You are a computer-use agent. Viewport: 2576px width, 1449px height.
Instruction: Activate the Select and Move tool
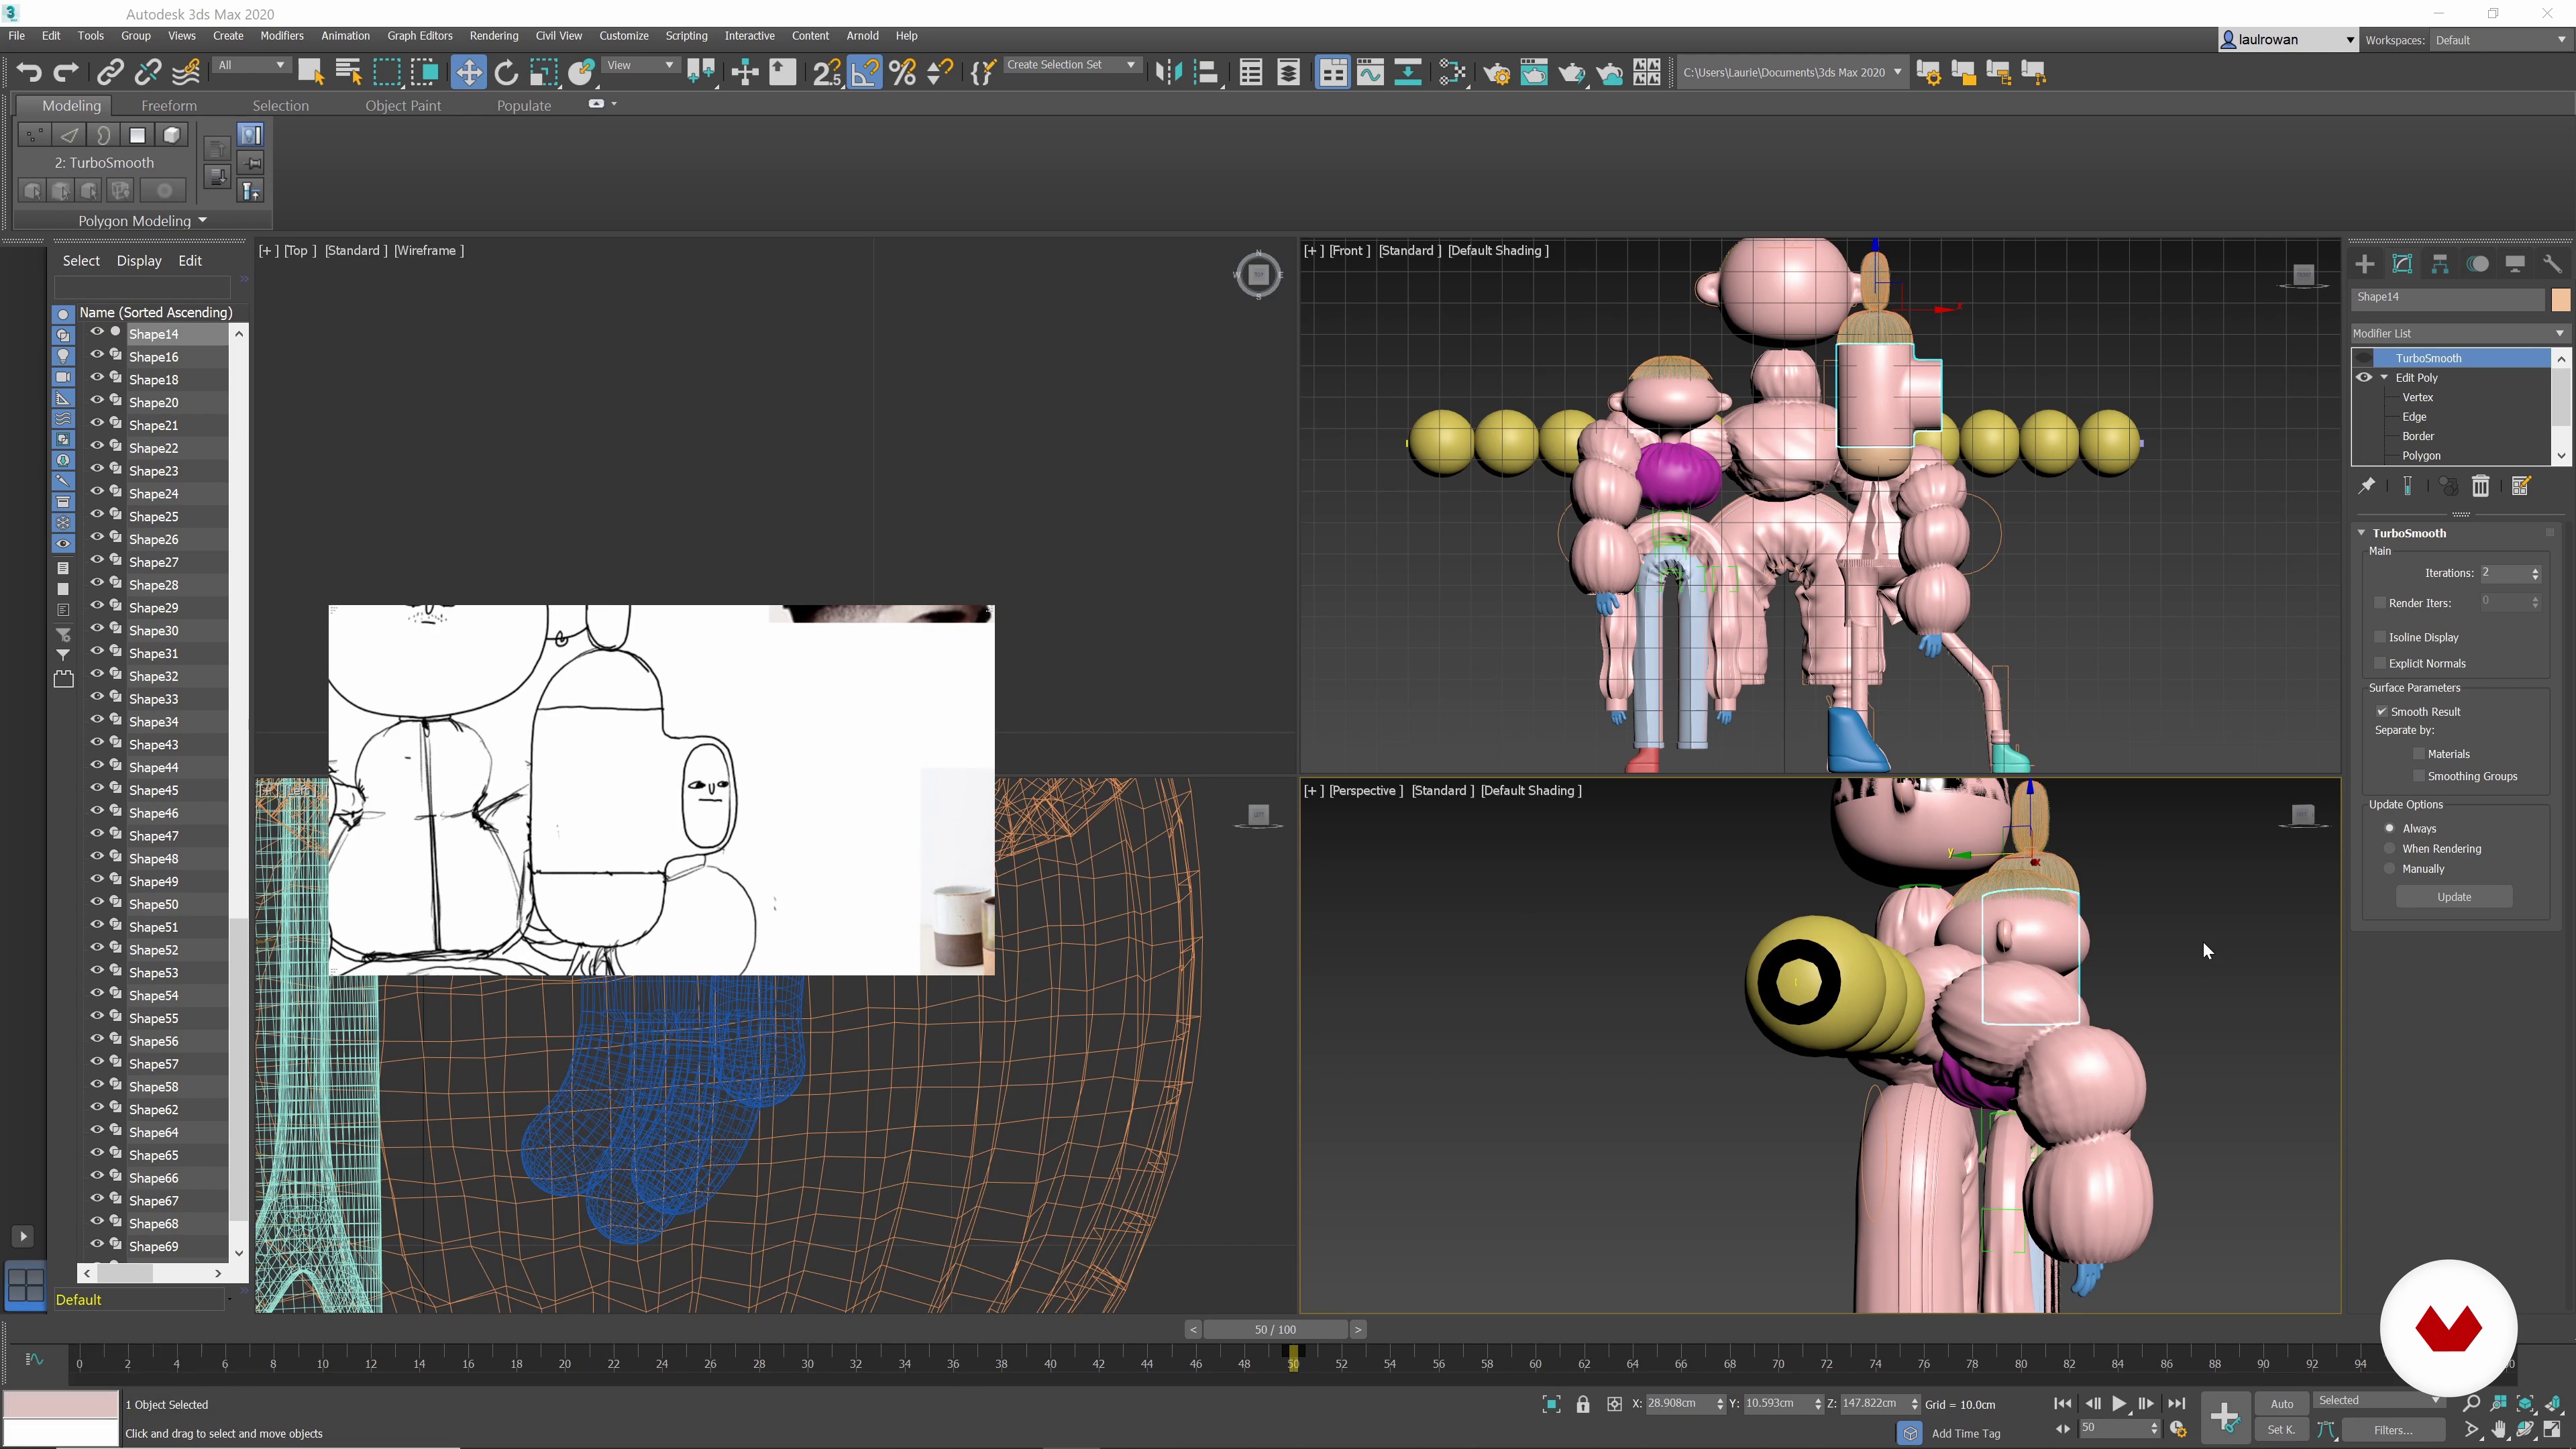(468, 72)
